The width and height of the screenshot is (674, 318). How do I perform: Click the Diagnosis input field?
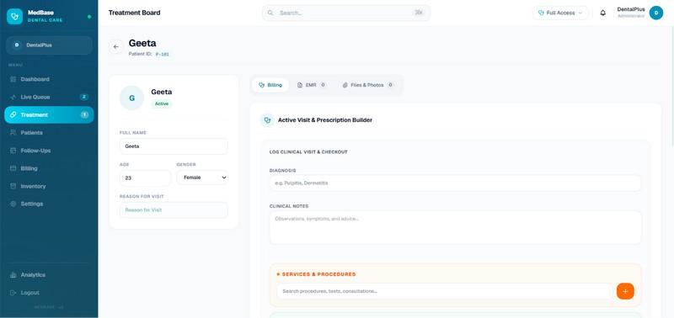point(455,183)
